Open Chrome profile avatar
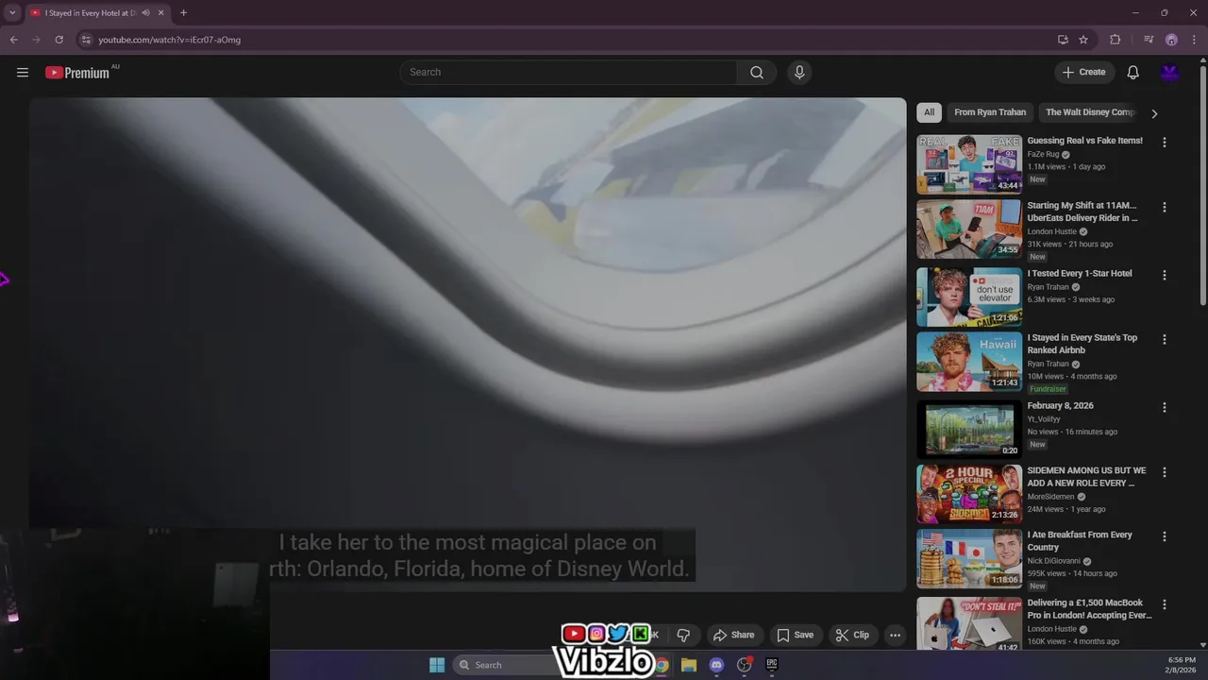The height and width of the screenshot is (680, 1208). click(1171, 40)
